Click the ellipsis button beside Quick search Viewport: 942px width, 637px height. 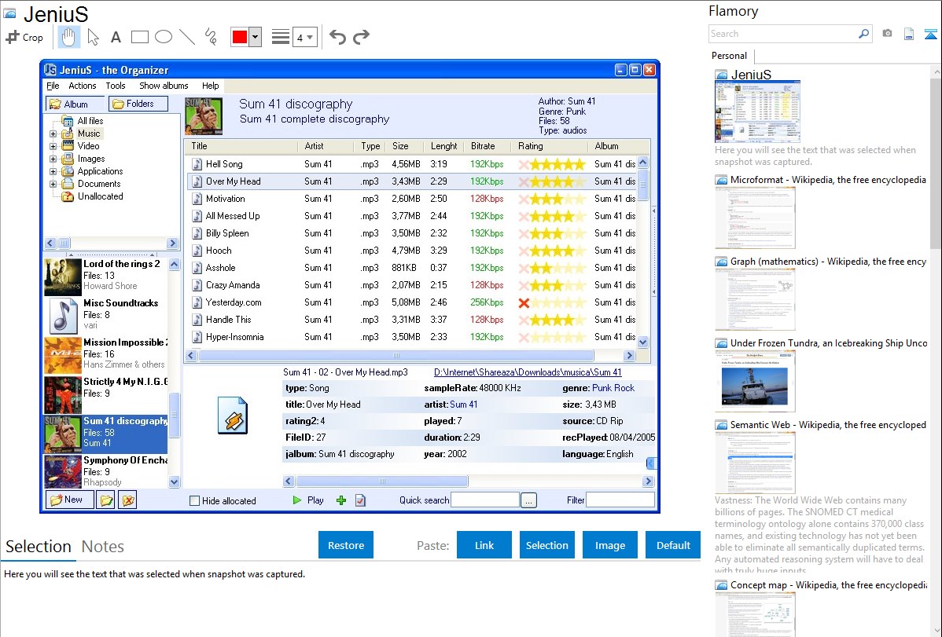tap(528, 500)
